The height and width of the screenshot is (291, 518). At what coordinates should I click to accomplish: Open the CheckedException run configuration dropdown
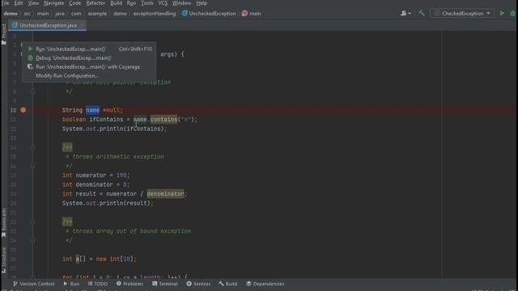click(x=462, y=14)
